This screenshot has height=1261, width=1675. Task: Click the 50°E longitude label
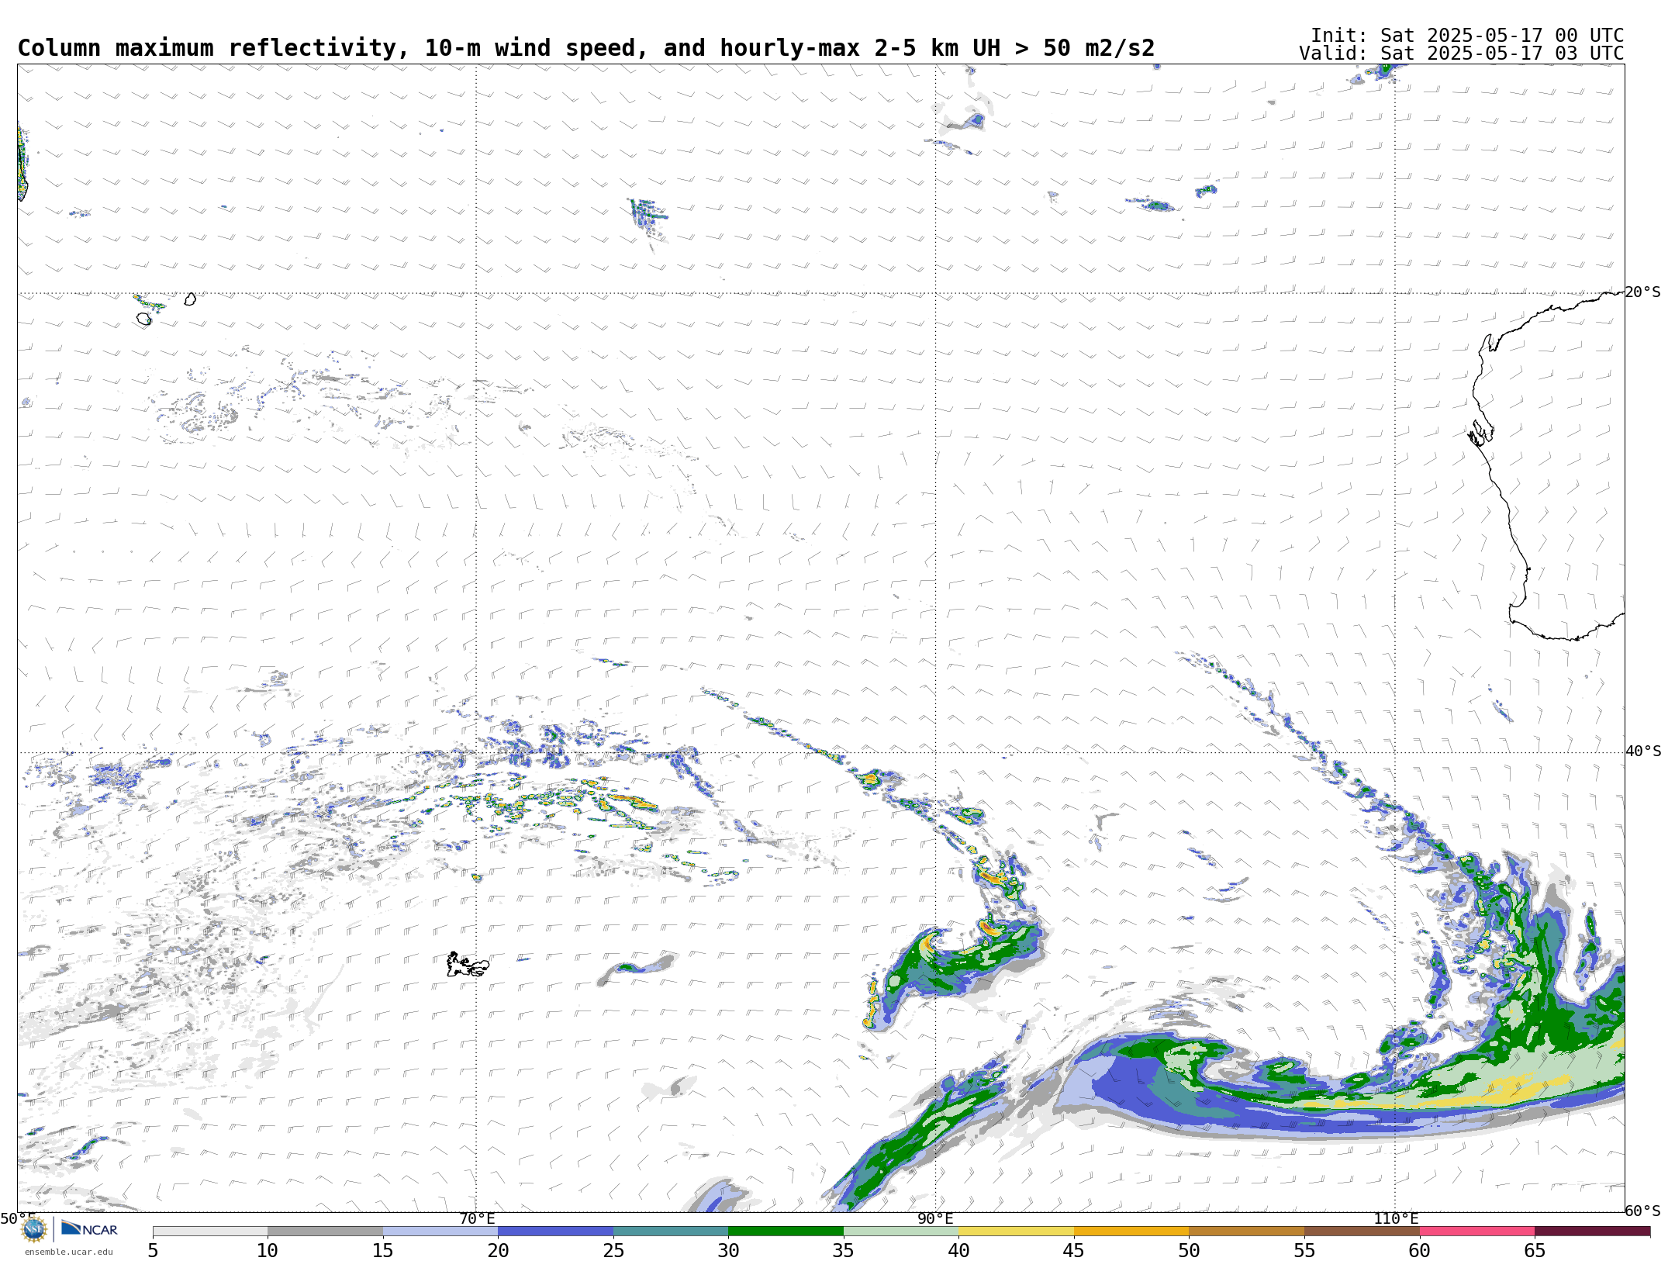pyautogui.click(x=18, y=1218)
